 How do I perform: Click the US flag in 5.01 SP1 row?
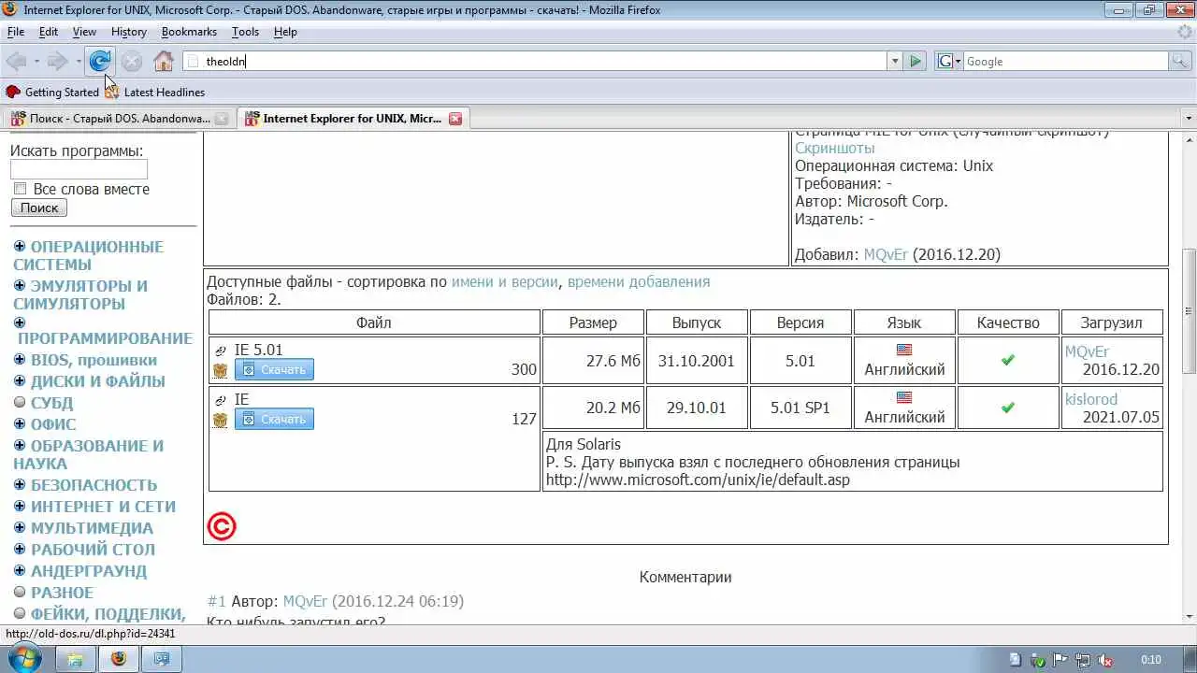coord(903,397)
